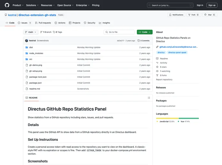Open the readme.md file
The width and height of the screenshot is (222, 165).
tap(35, 89)
